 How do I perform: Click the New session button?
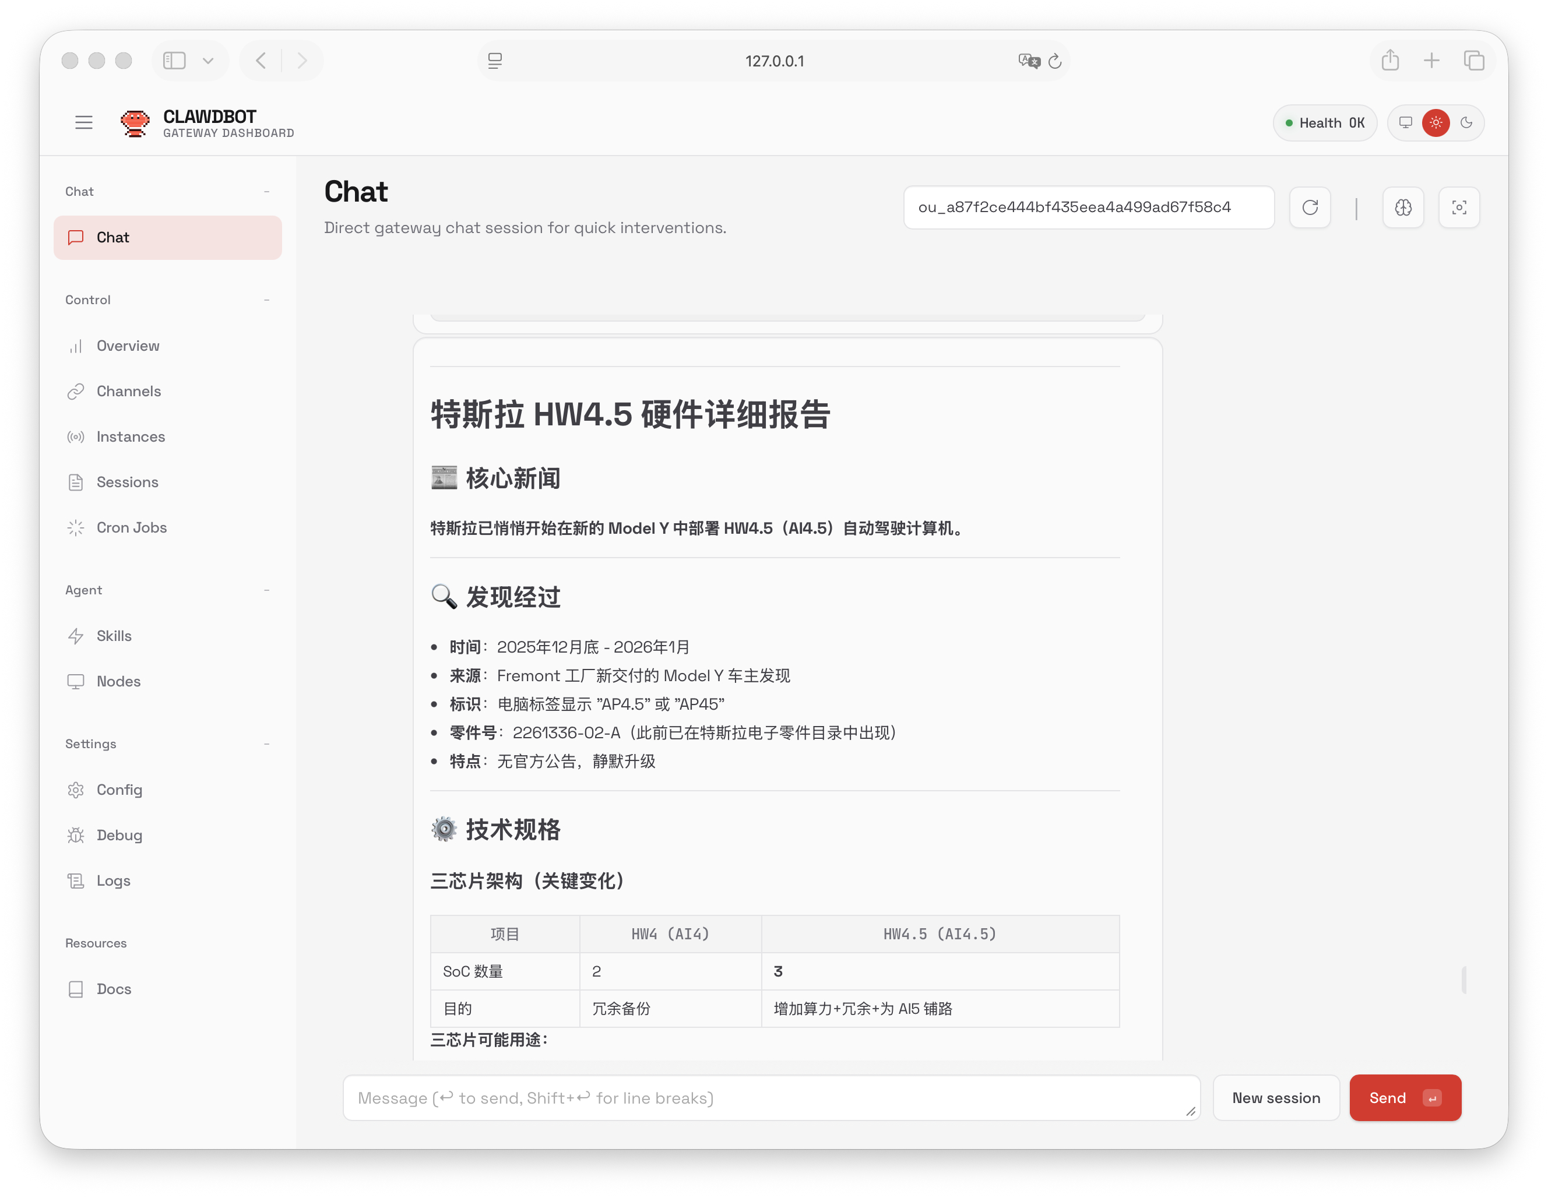tap(1275, 1097)
